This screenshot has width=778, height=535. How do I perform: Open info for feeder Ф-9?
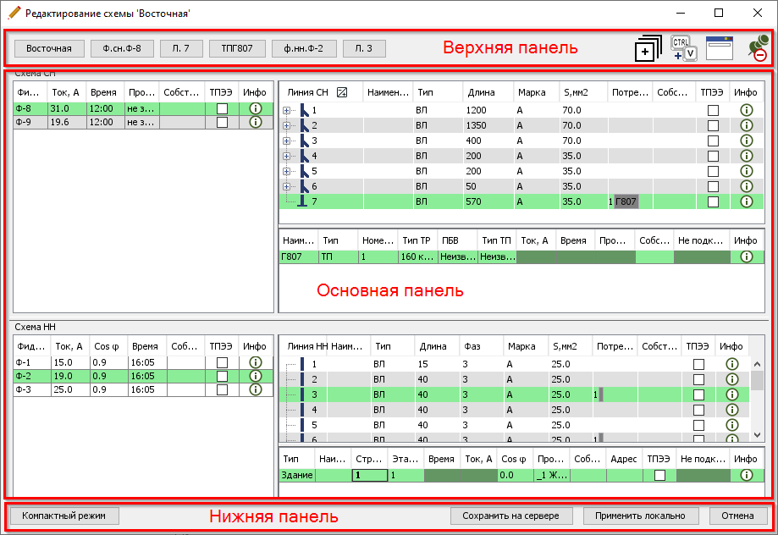tap(255, 122)
